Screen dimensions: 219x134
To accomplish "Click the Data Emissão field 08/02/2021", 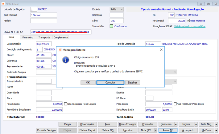I will pyautogui.click(x=43, y=44).
